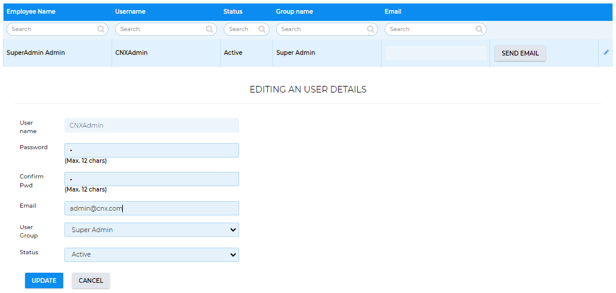
Task: Click search magnifier in Employee Name filter
Action: click(101, 29)
